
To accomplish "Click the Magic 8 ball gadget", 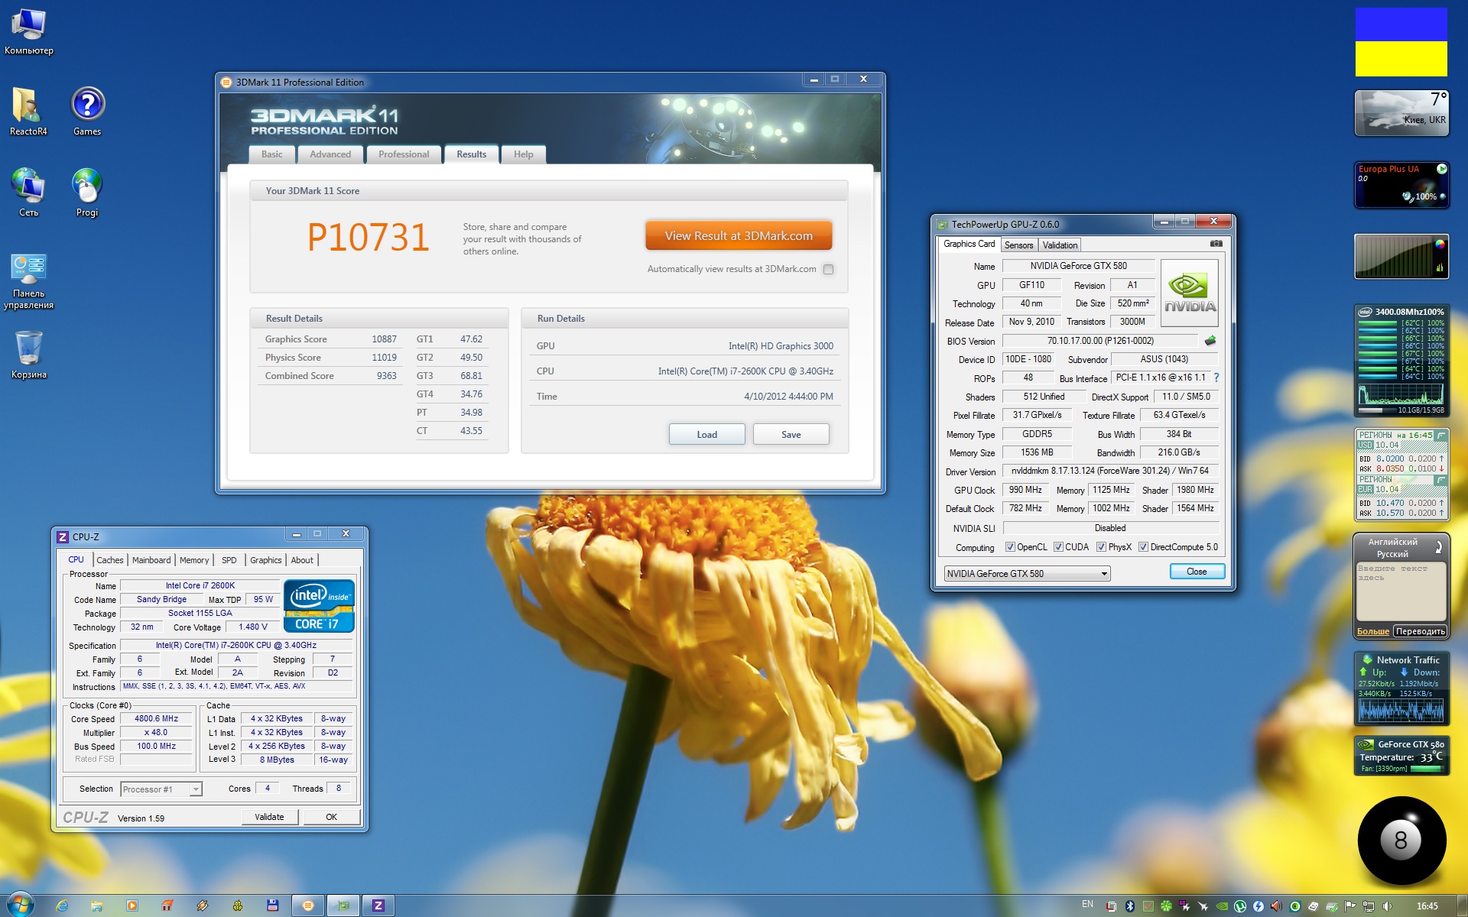I will [1401, 841].
